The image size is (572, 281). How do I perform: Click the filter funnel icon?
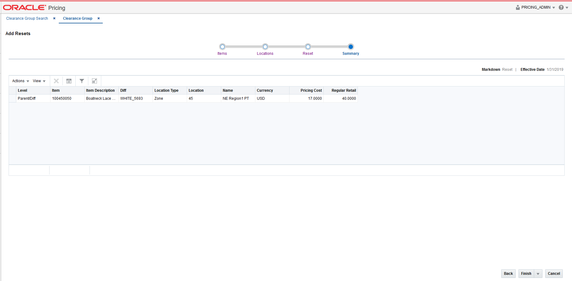[x=82, y=81]
